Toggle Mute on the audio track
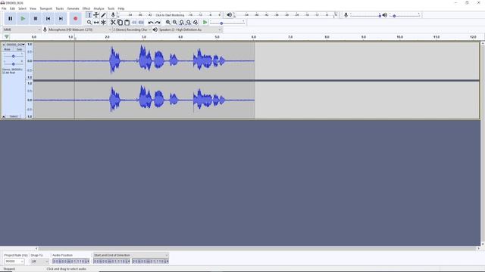Screen dimensions: 485x272 tap(7, 49)
